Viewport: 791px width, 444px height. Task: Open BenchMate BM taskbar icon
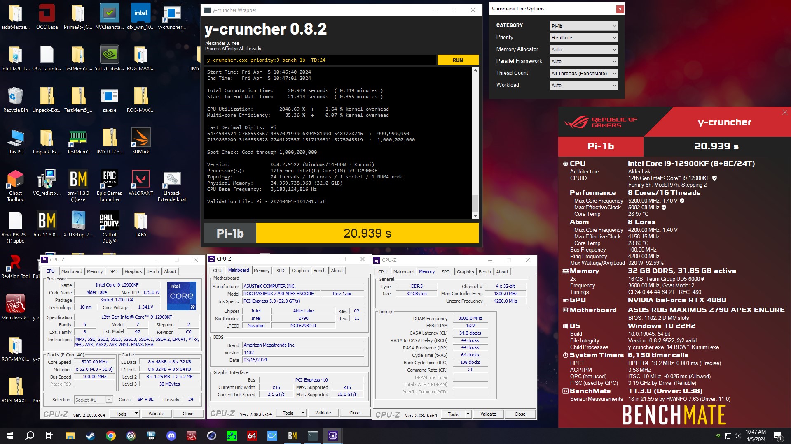pos(292,436)
